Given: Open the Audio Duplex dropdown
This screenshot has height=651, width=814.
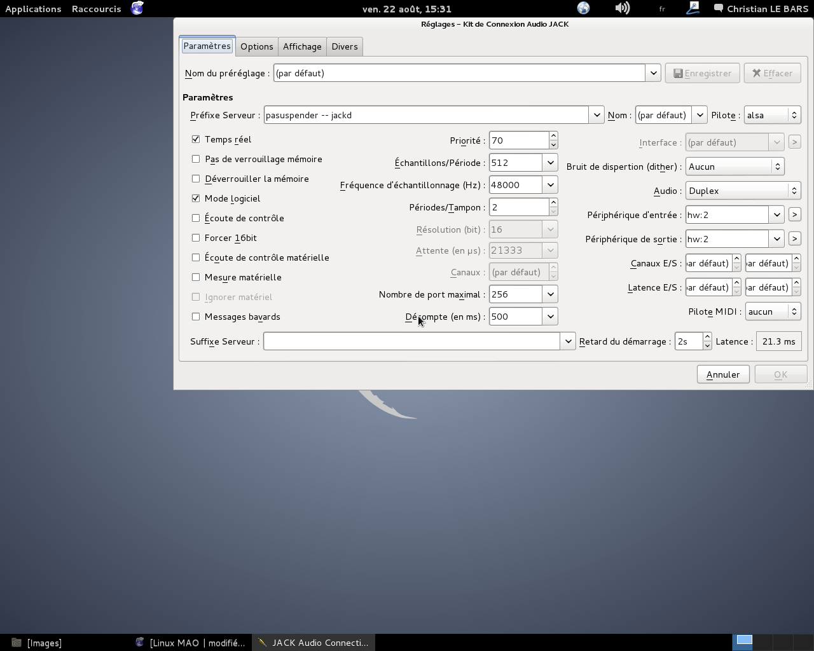Looking at the screenshot, I should coord(743,191).
